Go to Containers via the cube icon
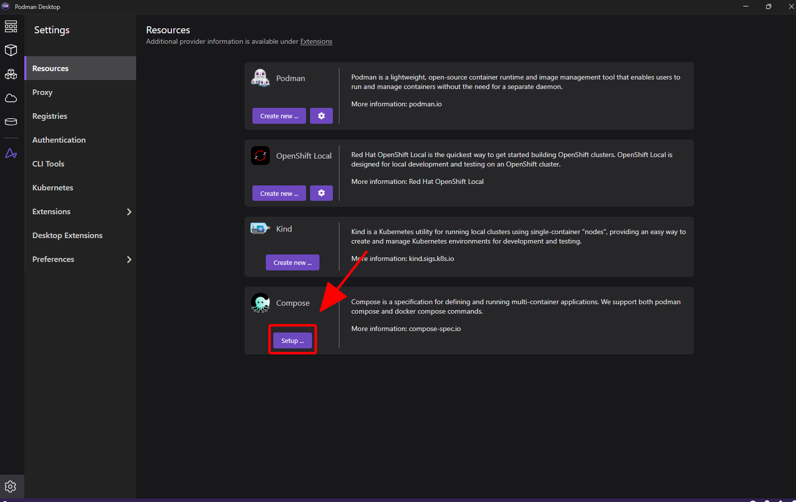Image resolution: width=796 pixels, height=502 pixels. point(11,50)
